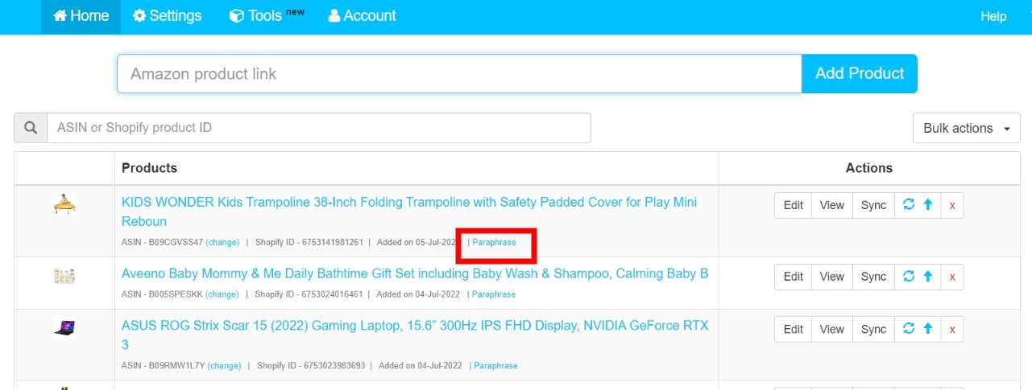Screen dimensions: 1032x390
Task: Click Paraphrase for the Kids Trampoline product
Action: (494, 242)
